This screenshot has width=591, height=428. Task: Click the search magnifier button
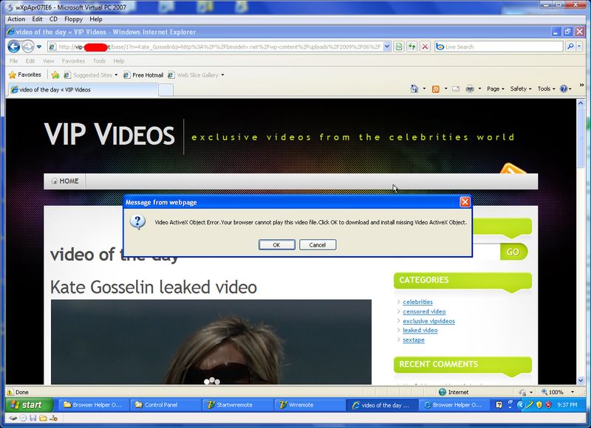click(570, 46)
